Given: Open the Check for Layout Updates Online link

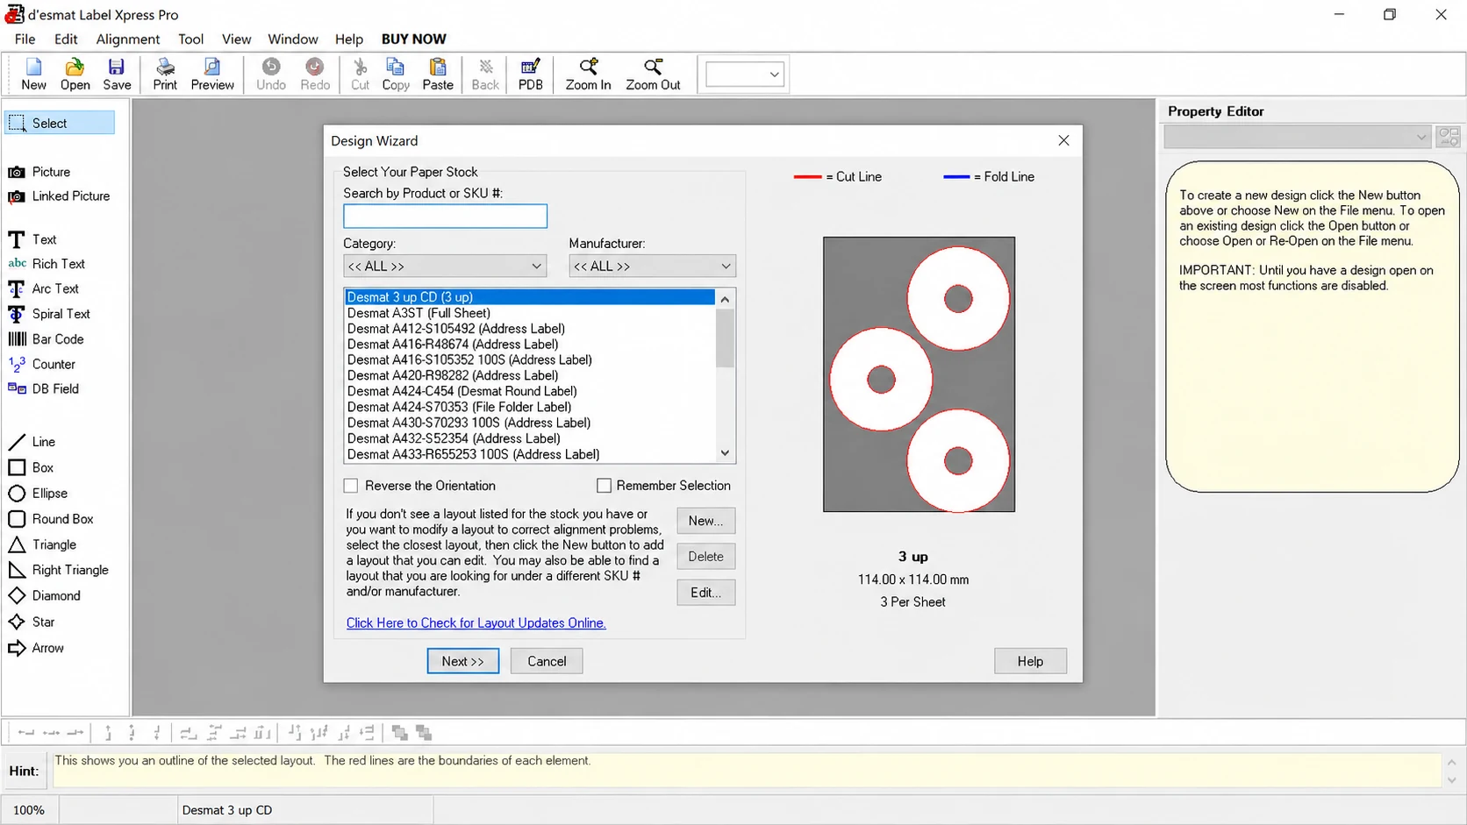Looking at the screenshot, I should (476, 623).
